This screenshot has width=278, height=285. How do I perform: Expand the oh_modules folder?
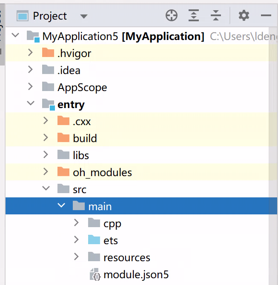pyautogui.click(x=46, y=172)
